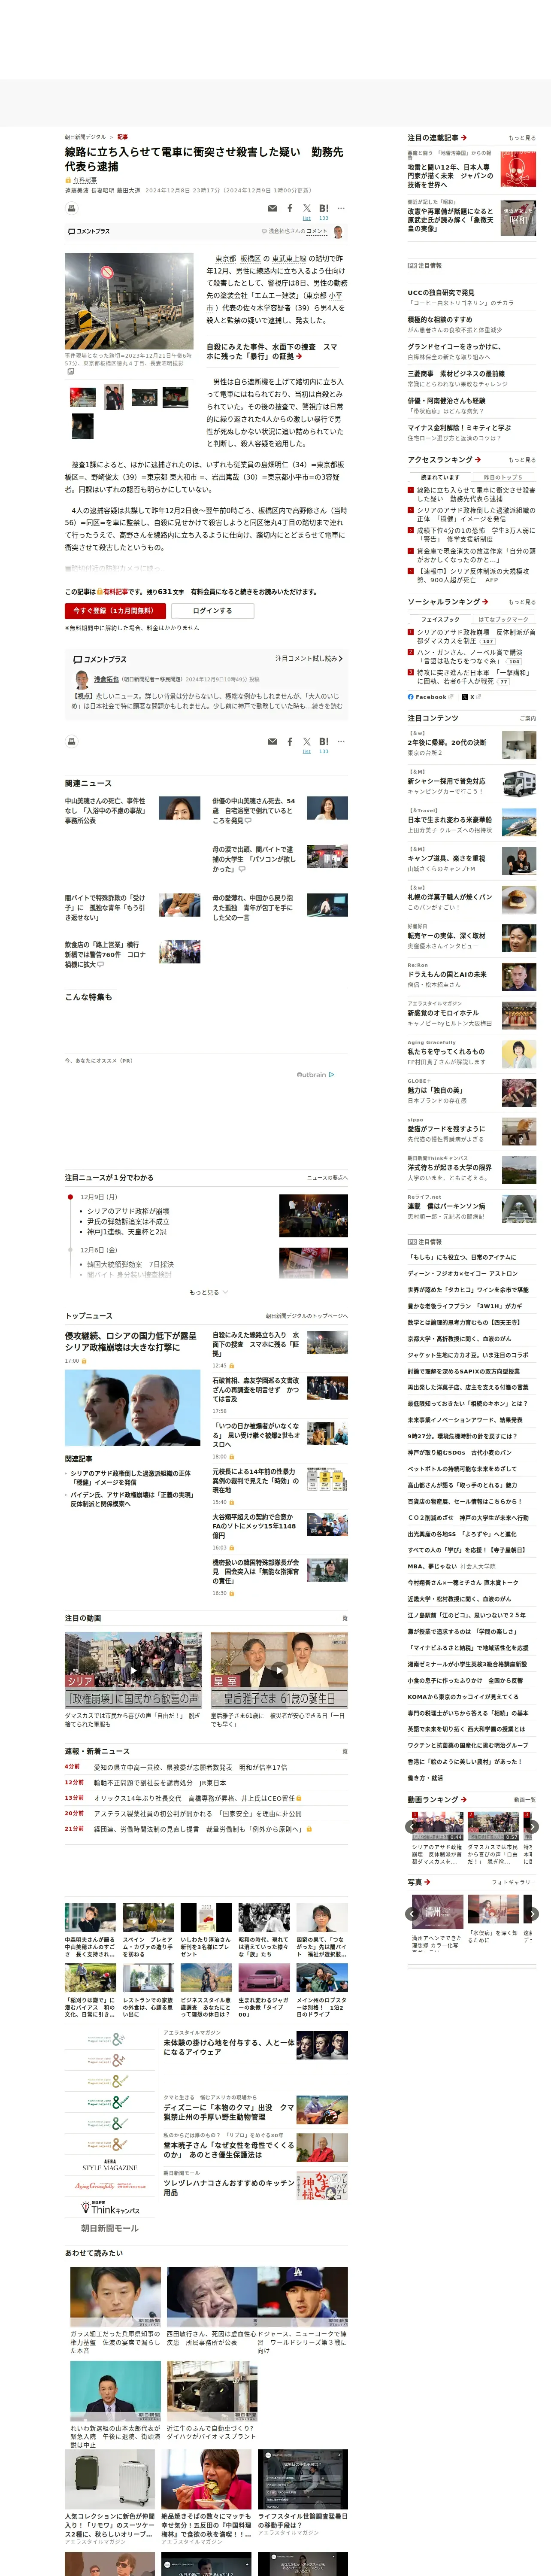Viewport: 551px width, 2576px height.
Task: Open 注目コメント試し読み link
Action: (309, 658)
